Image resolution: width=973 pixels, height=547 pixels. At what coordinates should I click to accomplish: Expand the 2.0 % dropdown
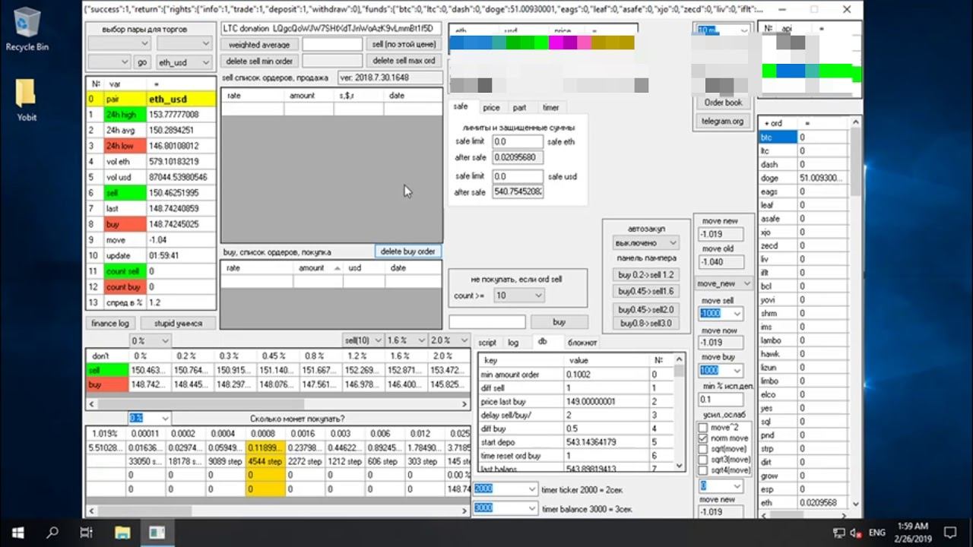[449, 340]
